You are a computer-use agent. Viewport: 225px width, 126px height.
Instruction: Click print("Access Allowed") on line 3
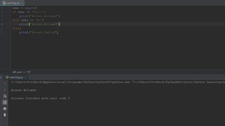click(x=40, y=16)
